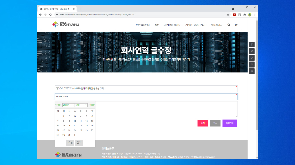295x165 pixels.
Task: Click the blog icon in the side bar
Action: coord(252,58)
